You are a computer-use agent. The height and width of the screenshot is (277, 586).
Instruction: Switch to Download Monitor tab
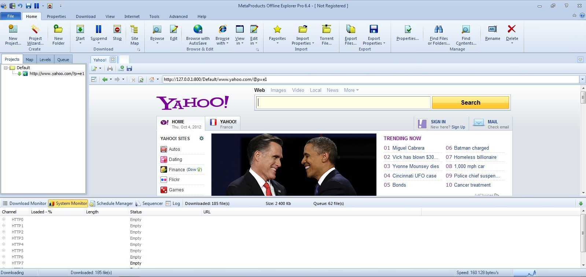pos(25,203)
